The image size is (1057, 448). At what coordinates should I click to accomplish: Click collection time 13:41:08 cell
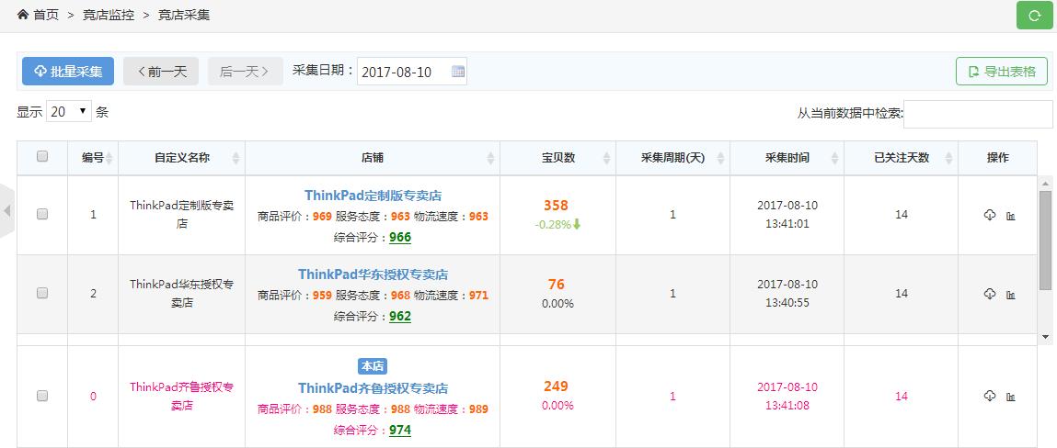tap(787, 397)
